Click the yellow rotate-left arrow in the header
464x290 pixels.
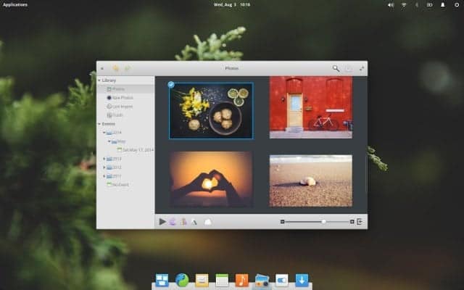point(116,68)
